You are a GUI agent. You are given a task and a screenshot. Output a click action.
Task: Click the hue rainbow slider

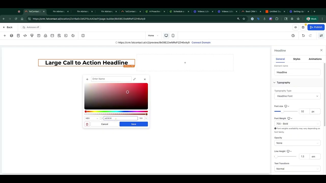[116, 112]
